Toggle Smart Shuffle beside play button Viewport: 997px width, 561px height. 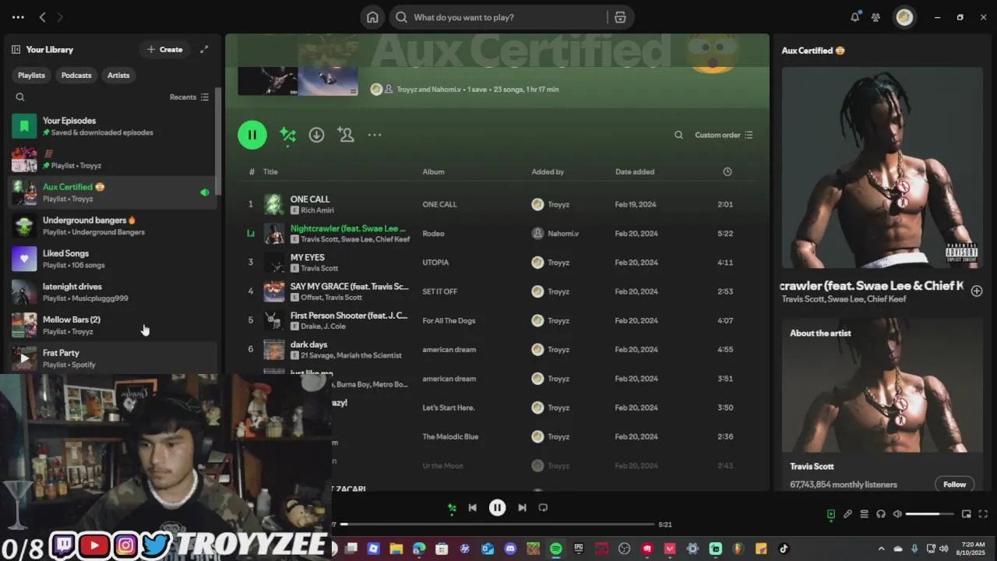click(287, 135)
